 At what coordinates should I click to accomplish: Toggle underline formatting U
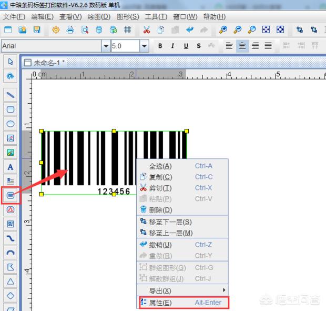(x=186, y=46)
